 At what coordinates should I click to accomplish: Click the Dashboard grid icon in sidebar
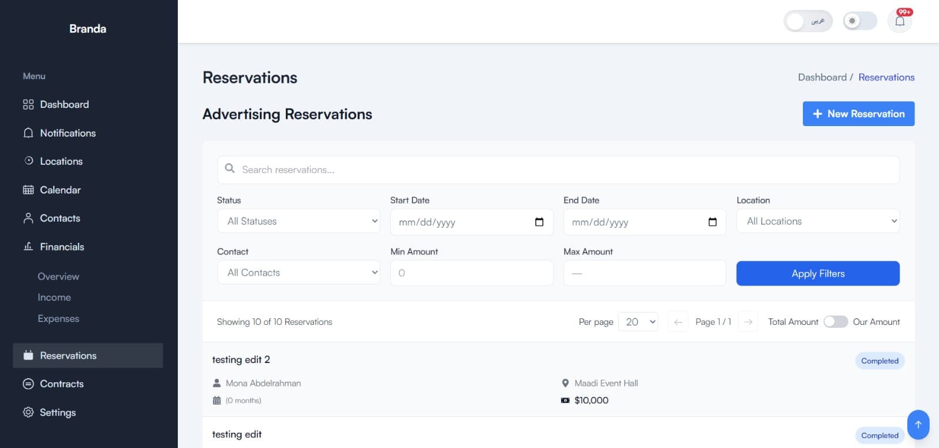28,104
